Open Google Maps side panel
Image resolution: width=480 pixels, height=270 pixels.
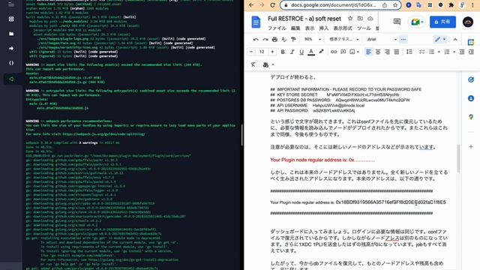[x=471, y=117]
